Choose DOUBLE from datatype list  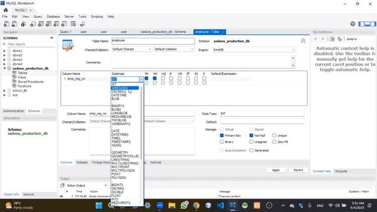pos(117,192)
